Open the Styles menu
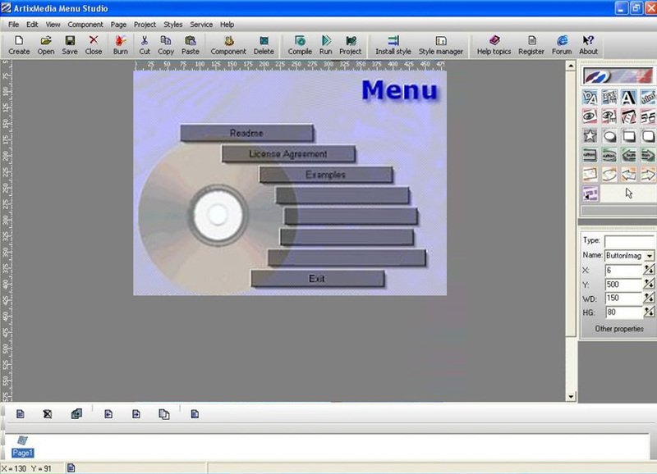This screenshot has height=474, width=657. coord(173,25)
